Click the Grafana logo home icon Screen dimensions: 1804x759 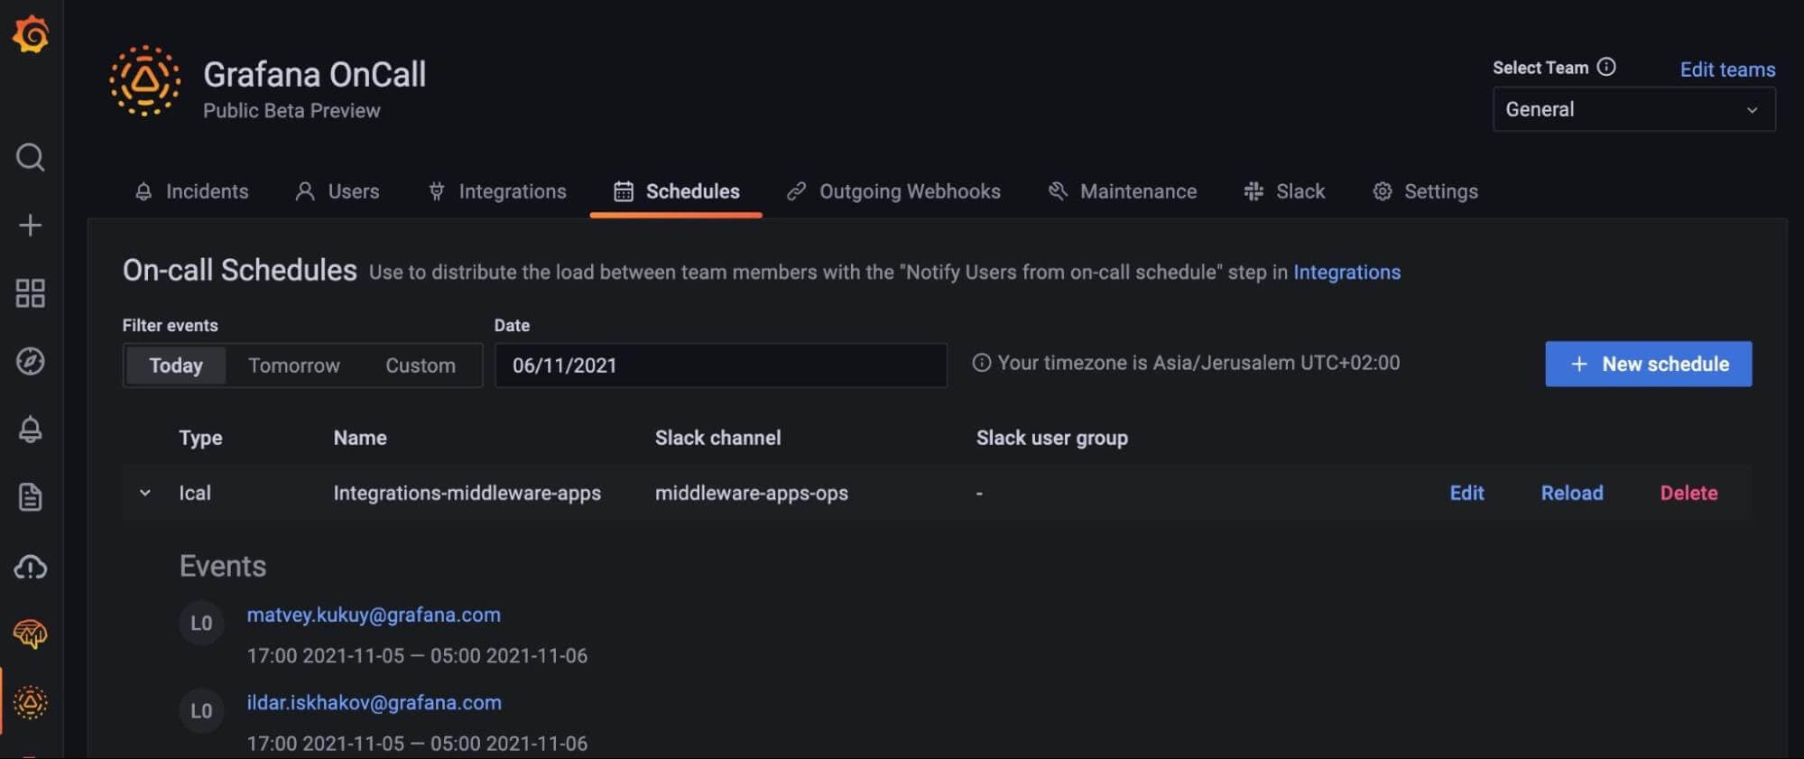pos(31,34)
